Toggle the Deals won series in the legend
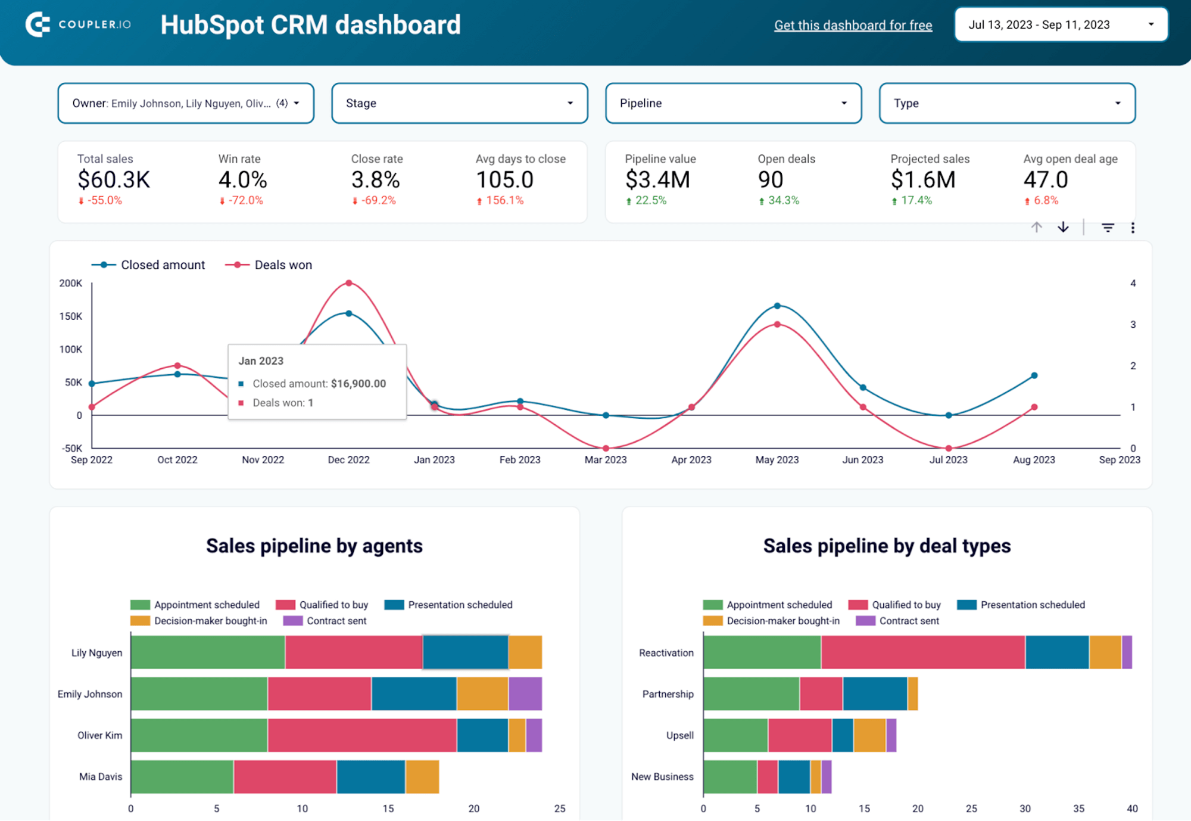This screenshot has height=821, width=1191. tap(269, 265)
